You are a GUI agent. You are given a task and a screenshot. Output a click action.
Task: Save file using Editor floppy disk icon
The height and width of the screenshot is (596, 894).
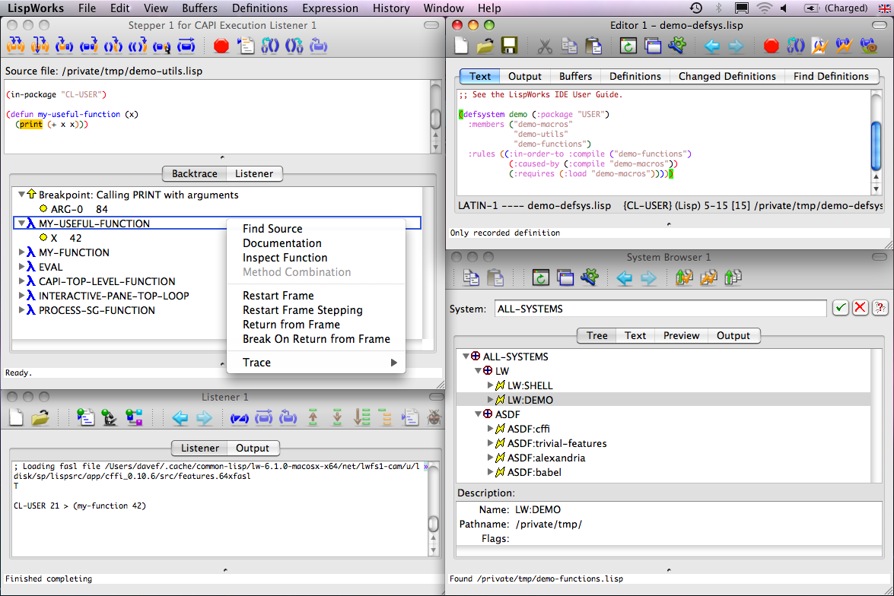508,46
